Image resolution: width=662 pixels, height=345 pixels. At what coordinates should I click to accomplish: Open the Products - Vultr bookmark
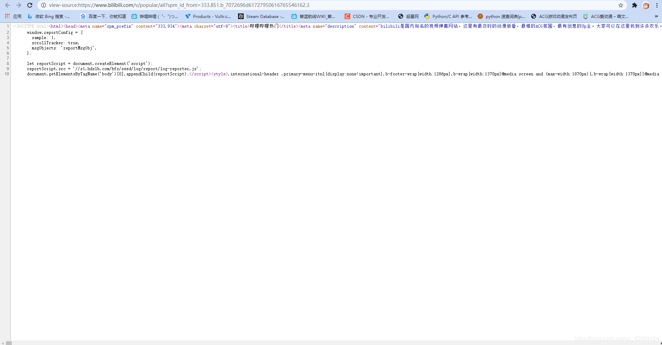[x=208, y=16]
